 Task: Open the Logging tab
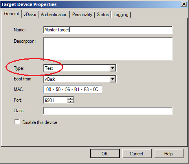point(121,15)
